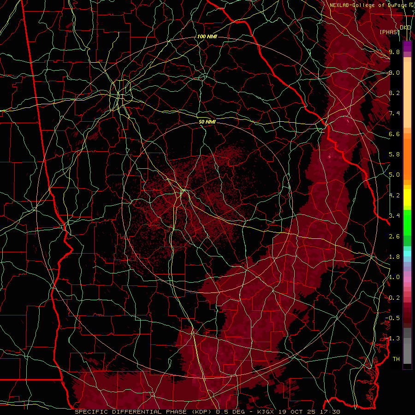Image resolution: width=415 pixels, height=415 pixels.
Task: Click the 6.6 value on the color scale
Action: [x=394, y=134]
